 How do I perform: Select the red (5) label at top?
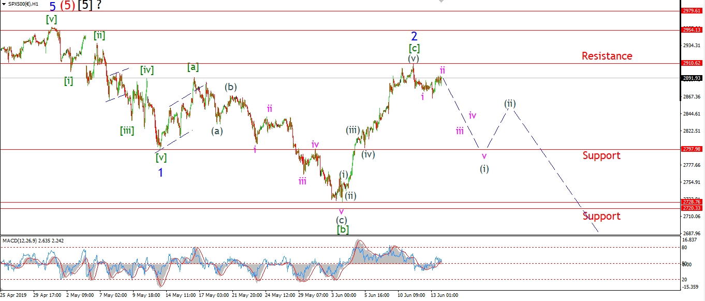(x=67, y=7)
